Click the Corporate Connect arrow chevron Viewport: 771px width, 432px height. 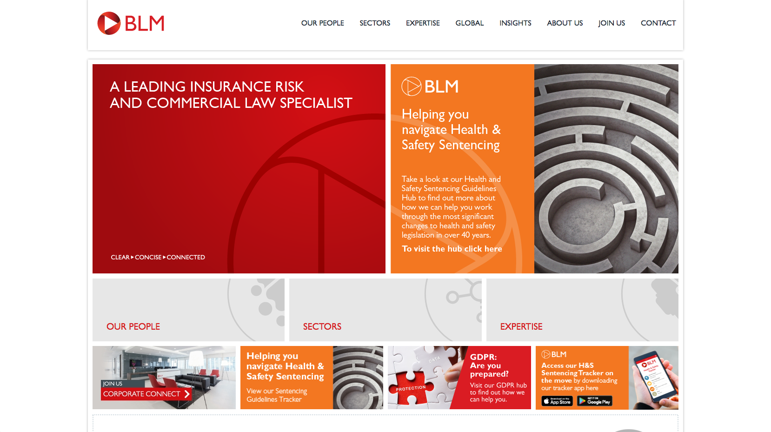187,394
